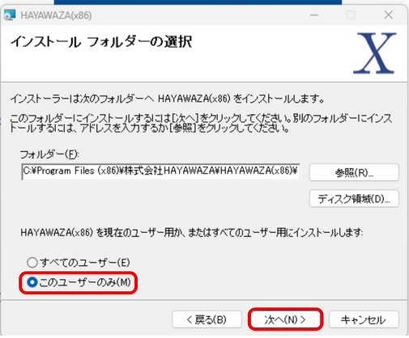Click the first line of installer description text
The image size is (409, 338).
(167, 99)
